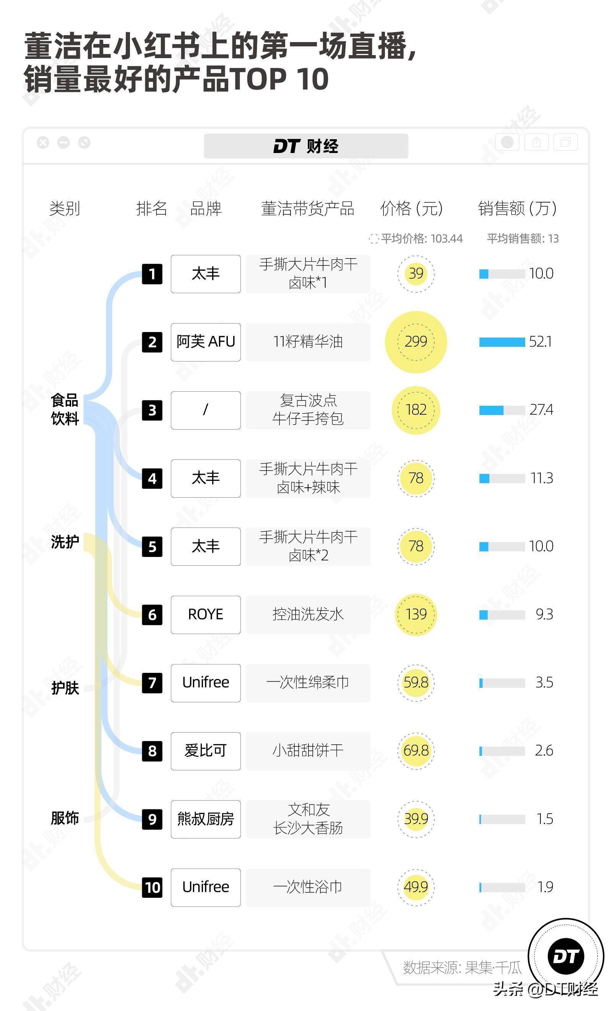The height and width of the screenshot is (1011, 612).
Task: Click rank number 10 black badge
Action: tap(152, 887)
